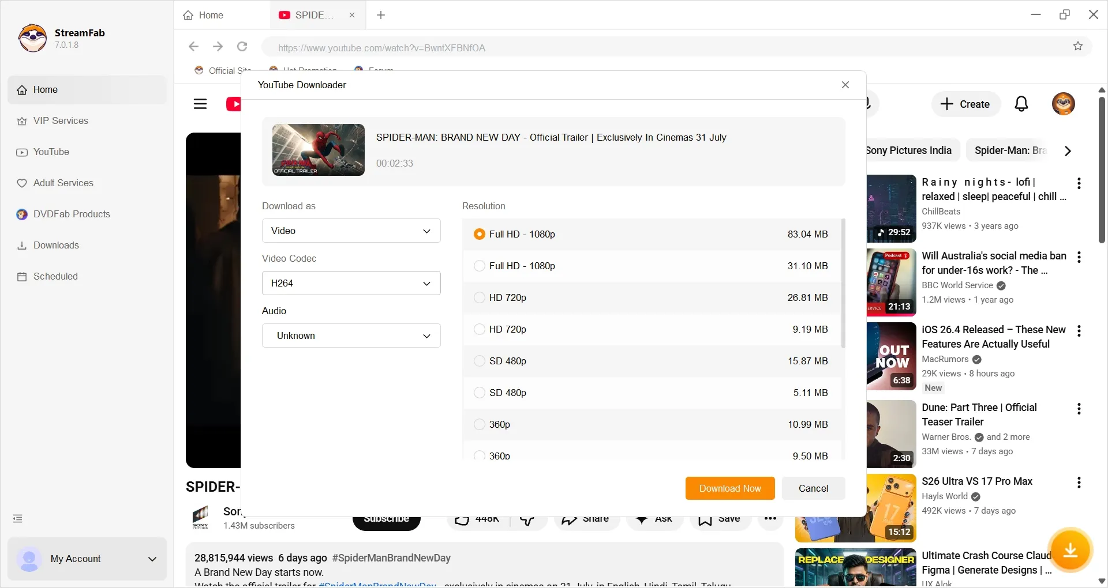The height and width of the screenshot is (588, 1108).
Task: Cancel the YouTube Downloader dialog
Action: coord(813,488)
